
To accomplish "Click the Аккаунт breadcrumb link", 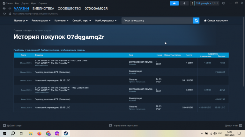I will (x=28, y=31).
